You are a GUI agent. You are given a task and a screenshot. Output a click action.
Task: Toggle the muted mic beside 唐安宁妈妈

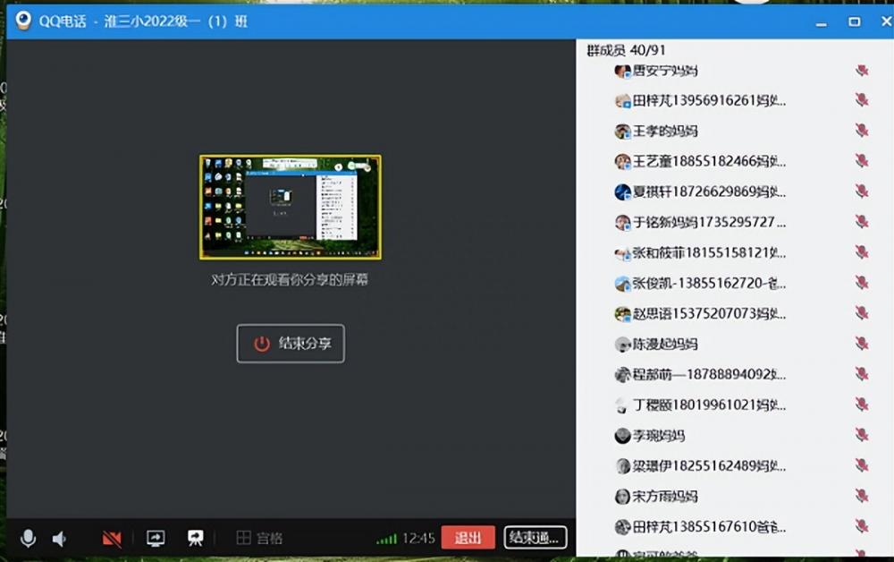point(862,71)
